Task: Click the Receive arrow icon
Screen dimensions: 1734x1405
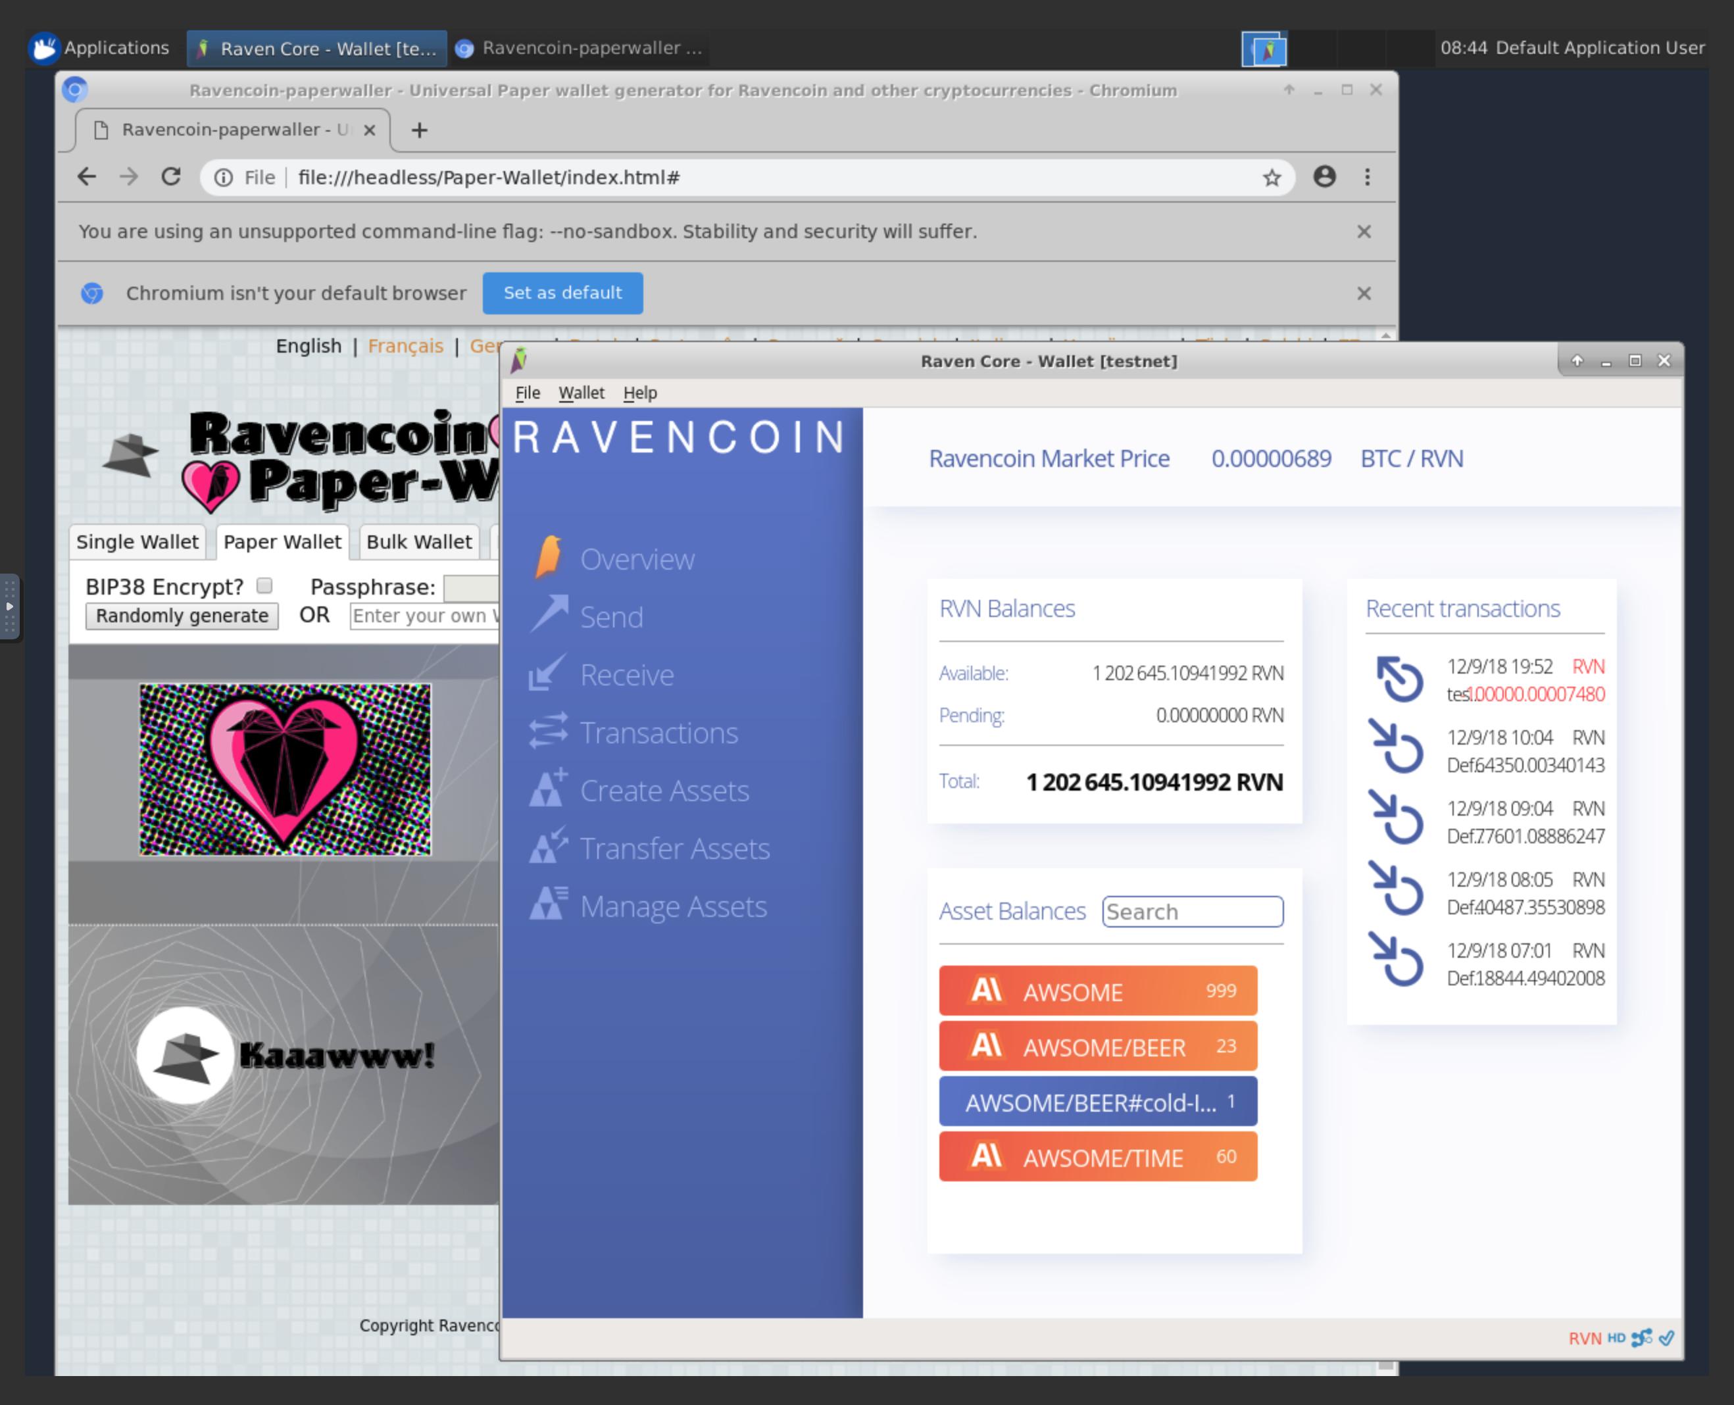Action: coord(547,674)
